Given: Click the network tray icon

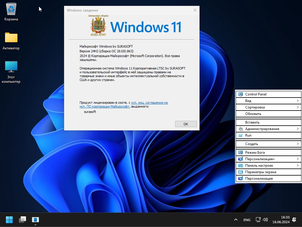Looking at the screenshot, I should click(x=258, y=220).
